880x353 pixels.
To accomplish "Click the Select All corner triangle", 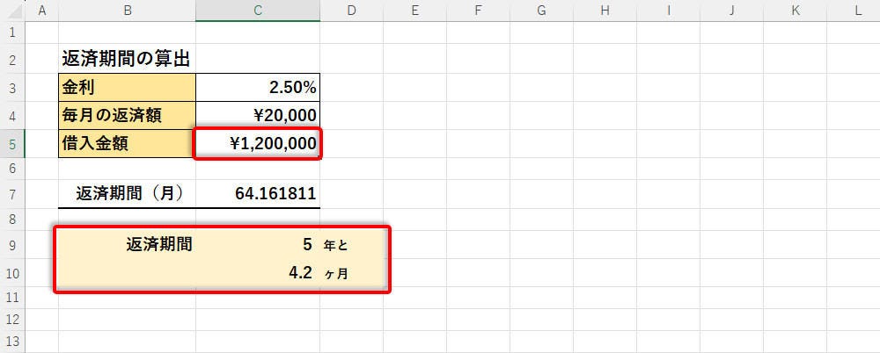I will [12, 11].
